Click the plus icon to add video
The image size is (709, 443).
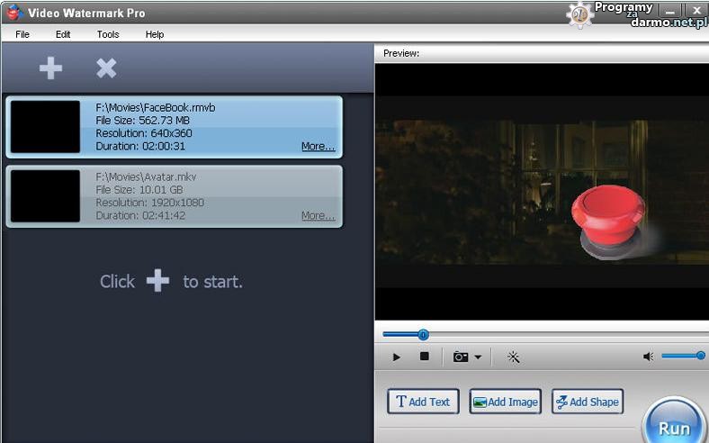[x=50, y=68]
